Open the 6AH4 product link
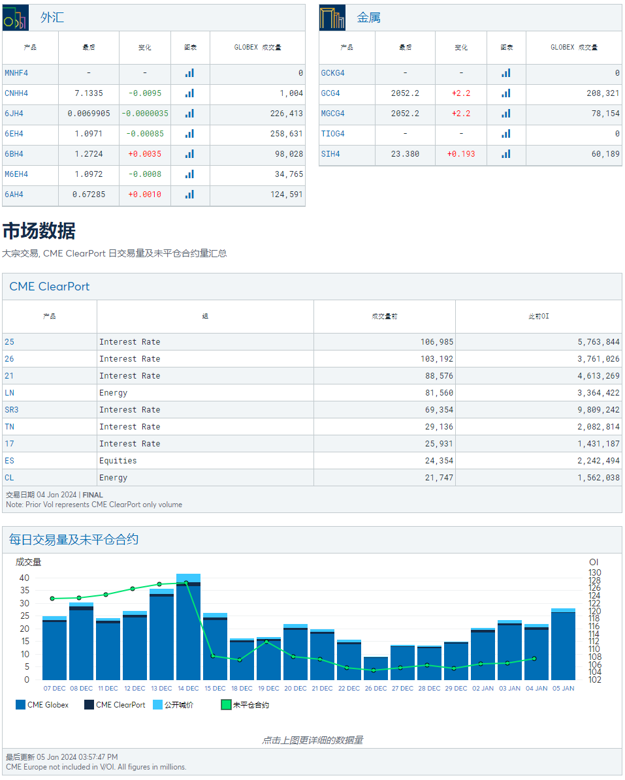 pyautogui.click(x=14, y=195)
